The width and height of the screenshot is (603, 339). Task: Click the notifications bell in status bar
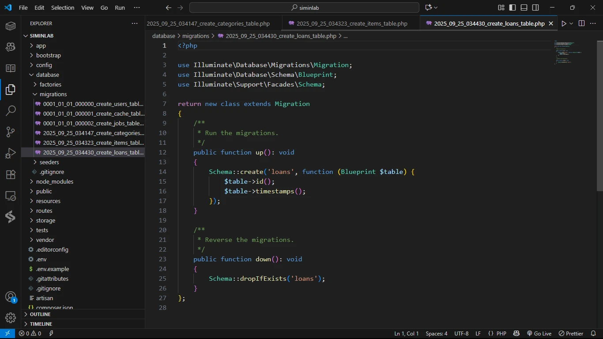pos(593,334)
